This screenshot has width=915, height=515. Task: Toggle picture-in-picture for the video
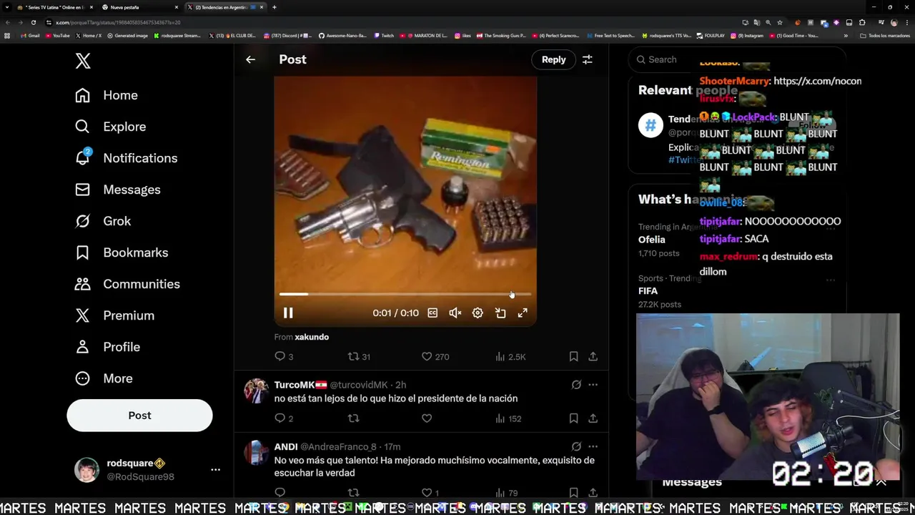click(500, 313)
